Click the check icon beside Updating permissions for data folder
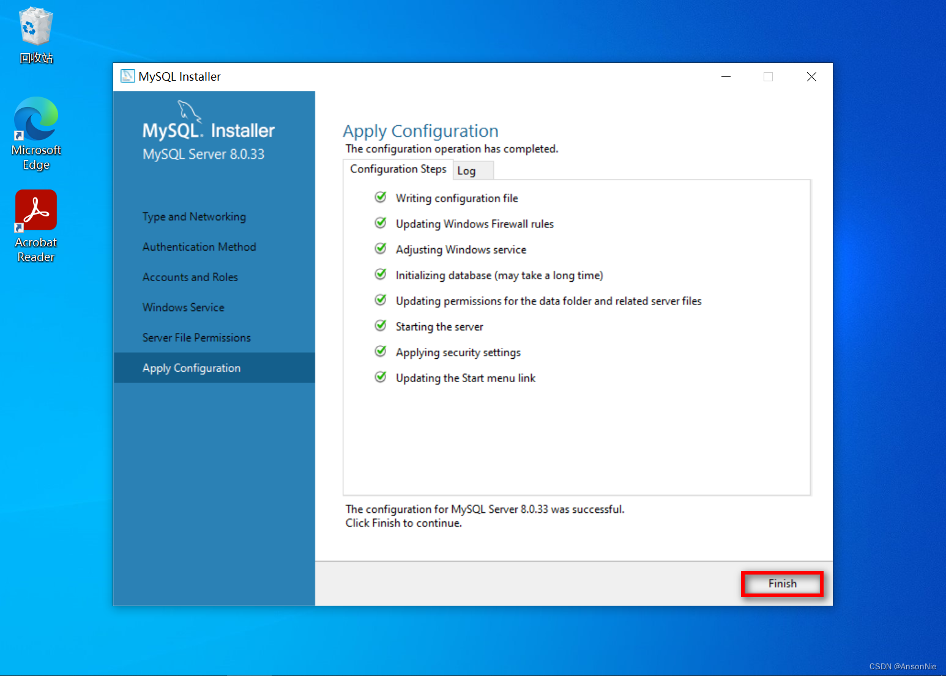 click(381, 300)
